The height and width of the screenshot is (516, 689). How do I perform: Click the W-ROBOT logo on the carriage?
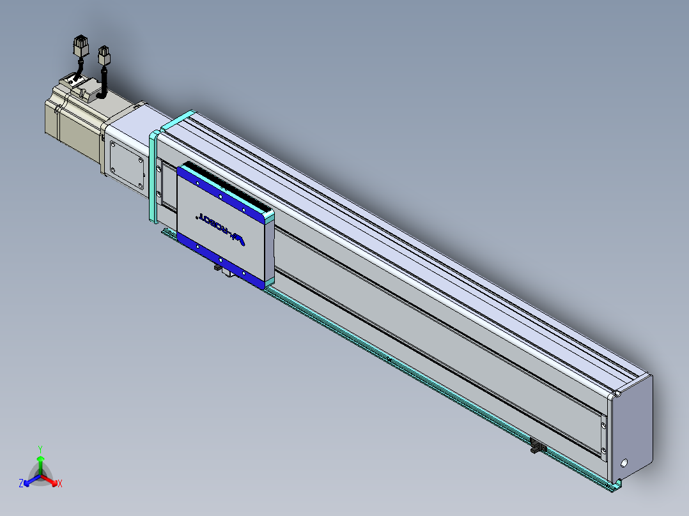click(221, 229)
